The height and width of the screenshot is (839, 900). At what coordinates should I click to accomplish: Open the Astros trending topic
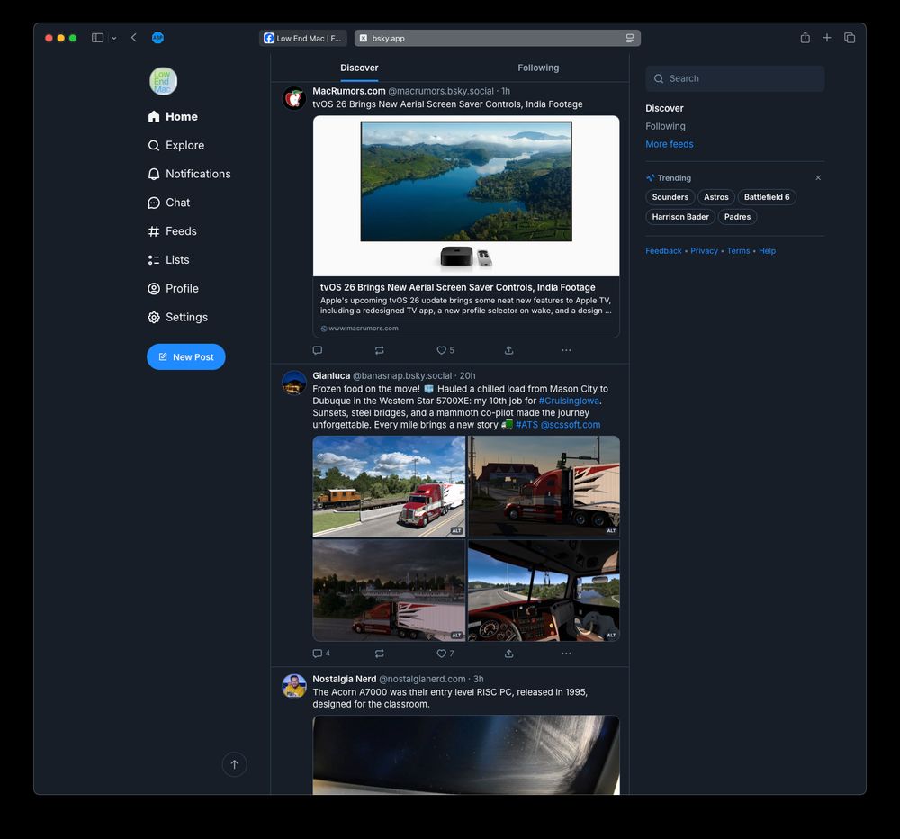tap(716, 197)
